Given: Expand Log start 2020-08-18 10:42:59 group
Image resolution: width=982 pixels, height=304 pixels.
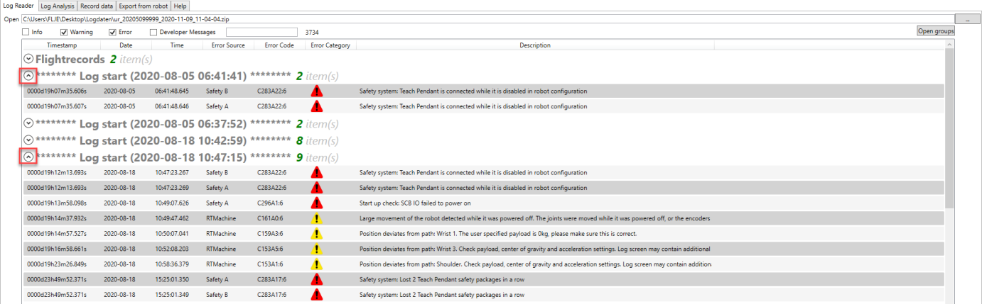Looking at the screenshot, I should [x=28, y=140].
